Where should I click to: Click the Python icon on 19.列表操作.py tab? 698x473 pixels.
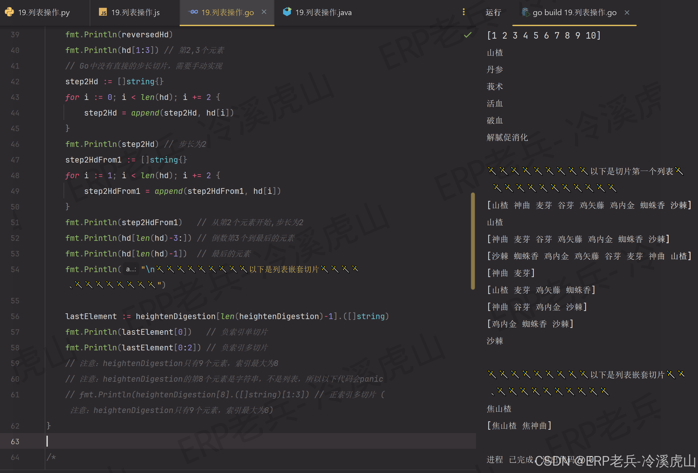click(10, 12)
